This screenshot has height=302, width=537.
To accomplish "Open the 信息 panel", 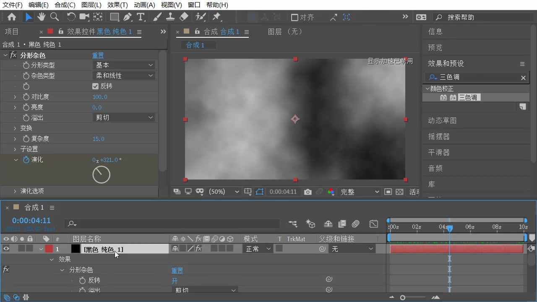I will [435, 32].
